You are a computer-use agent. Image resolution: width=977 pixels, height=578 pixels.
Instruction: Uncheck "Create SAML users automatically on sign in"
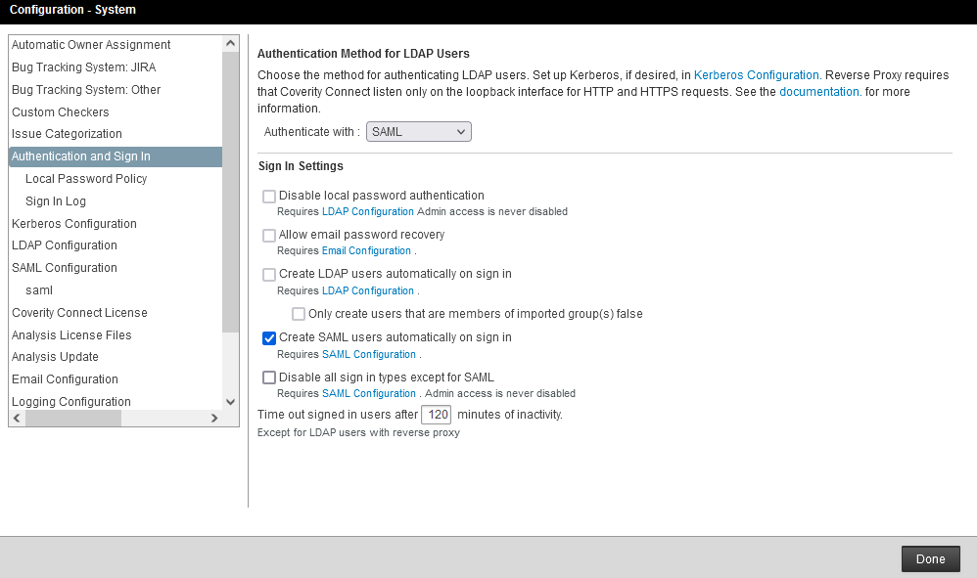point(269,338)
